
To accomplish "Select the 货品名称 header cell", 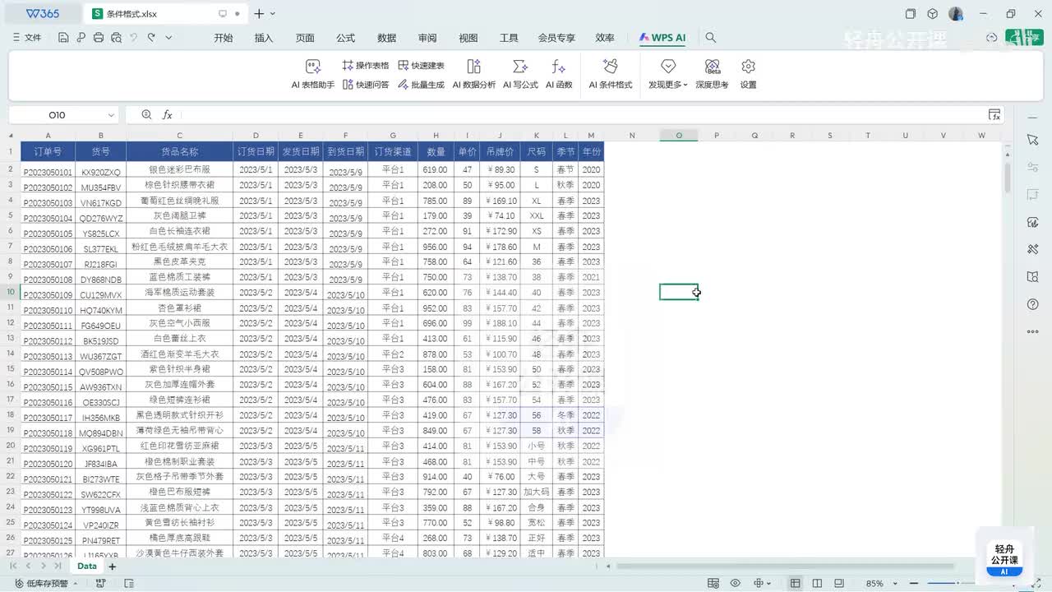I will tap(179, 151).
